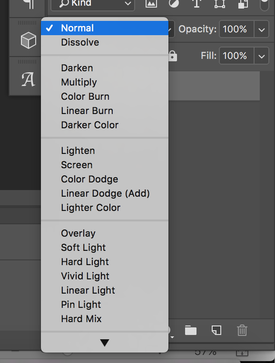Click the adjustment layer filter icon
Screen dimensions: 275x363
click(x=174, y=3)
